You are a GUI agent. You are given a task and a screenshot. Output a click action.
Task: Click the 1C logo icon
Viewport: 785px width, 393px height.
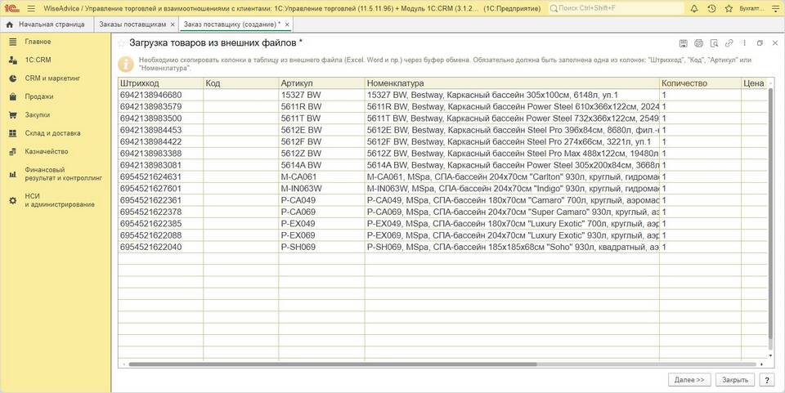pos(11,8)
